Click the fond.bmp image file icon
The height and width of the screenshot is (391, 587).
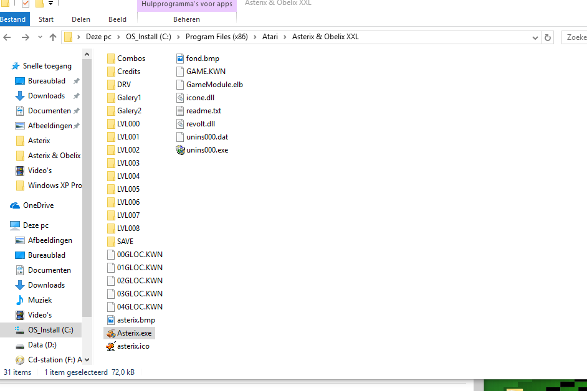coord(180,59)
